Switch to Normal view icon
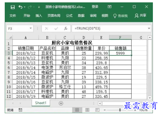This screenshot has height=115, width=160. pyautogui.click(x=77, y=110)
